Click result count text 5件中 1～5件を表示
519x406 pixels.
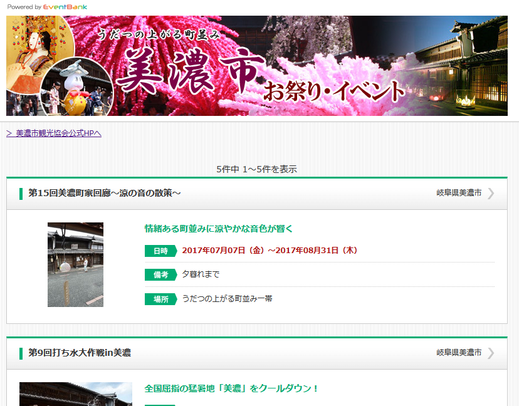pos(257,169)
